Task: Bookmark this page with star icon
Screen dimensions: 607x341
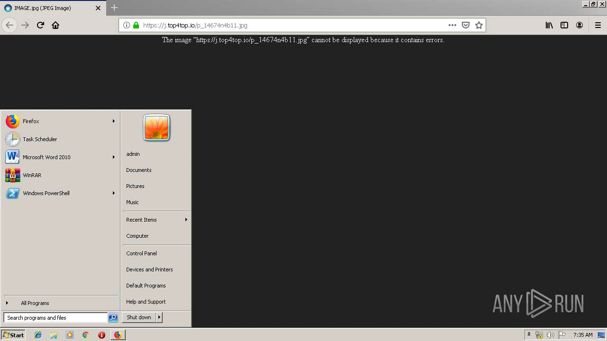Action: (x=479, y=25)
